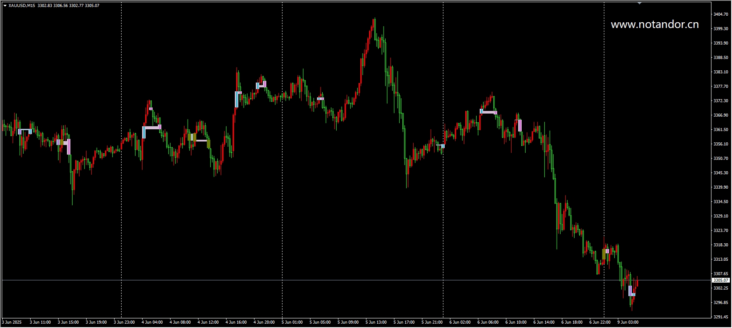Click the 3339.90 price axis label
The image size is (732, 328).
tap(721, 187)
